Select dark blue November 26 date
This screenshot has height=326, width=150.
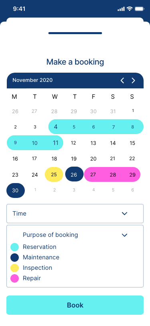pos(74,174)
